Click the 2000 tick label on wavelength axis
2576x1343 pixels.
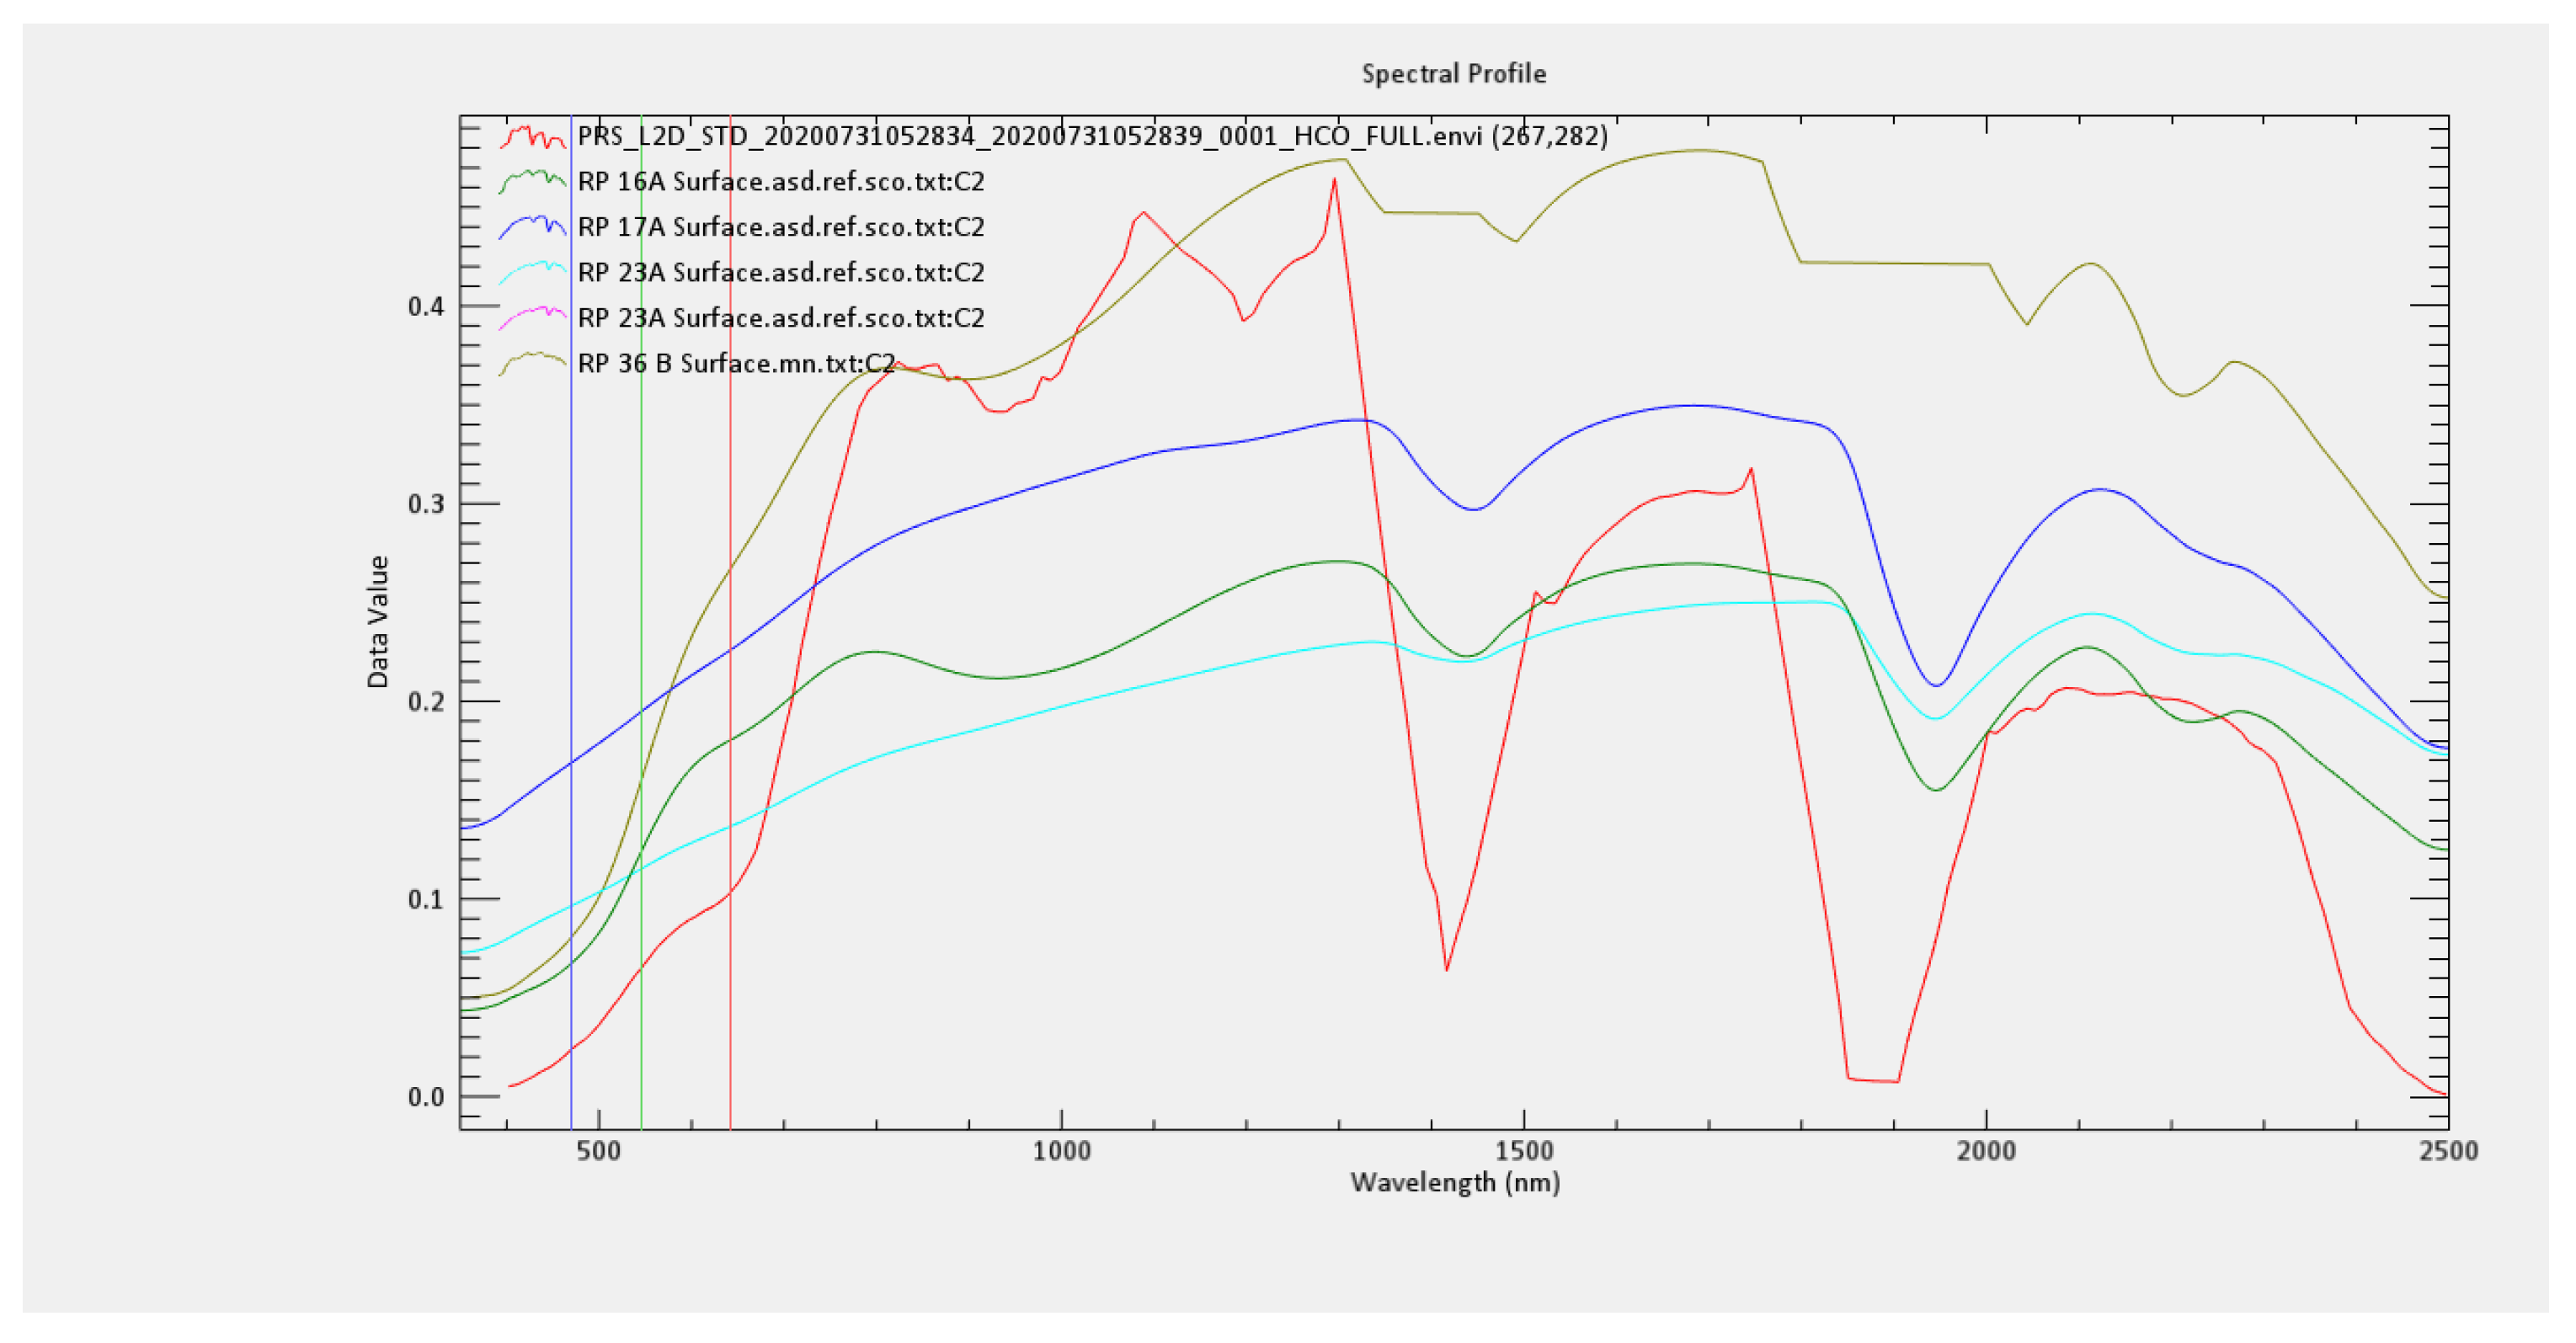(x=1986, y=1151)
